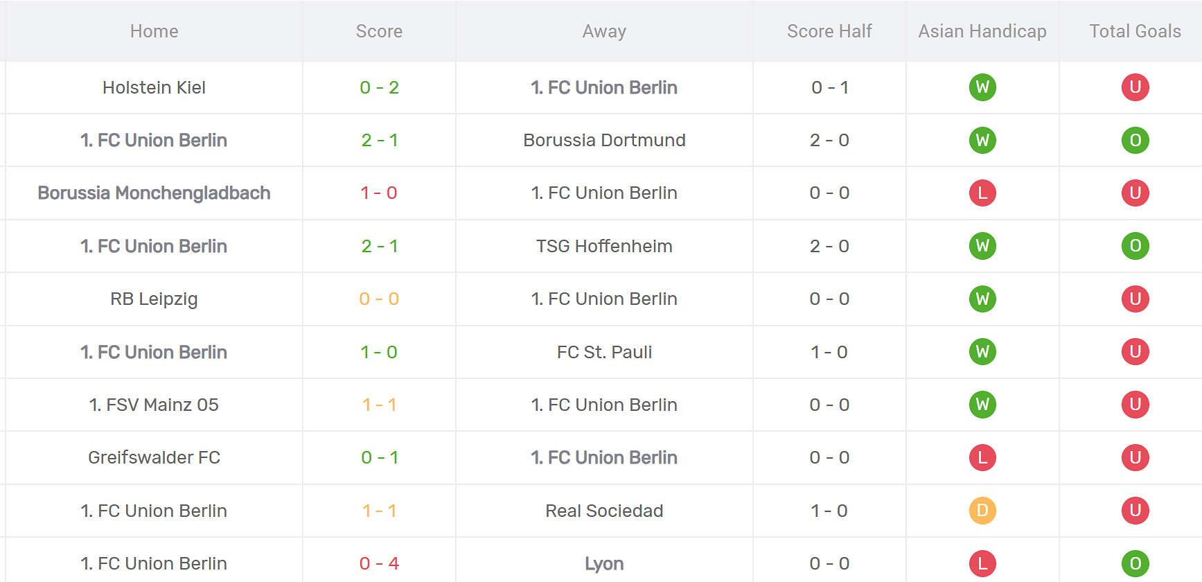Click the L badge in the Greifswalder FC row
Viewport: 1202px width, 582px height.
pyautogui.click(x=982, y=457)
